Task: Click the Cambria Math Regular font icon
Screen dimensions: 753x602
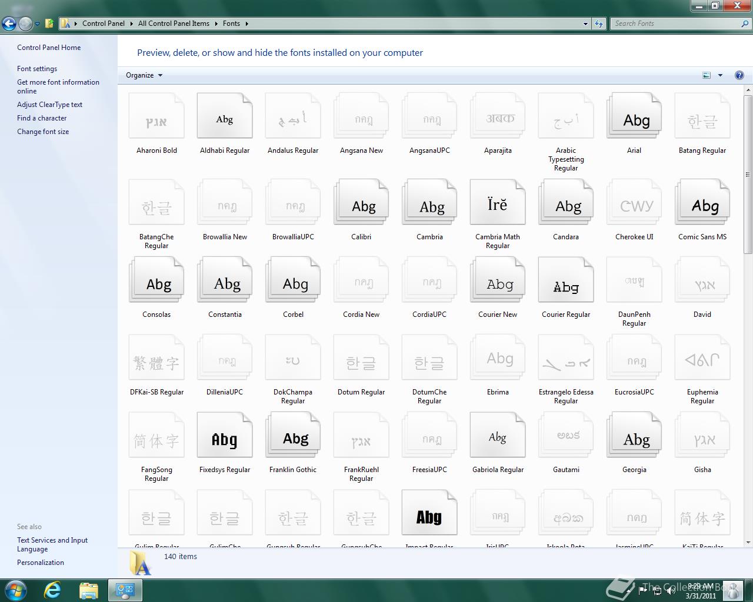Action: click(x=498, y=203)
